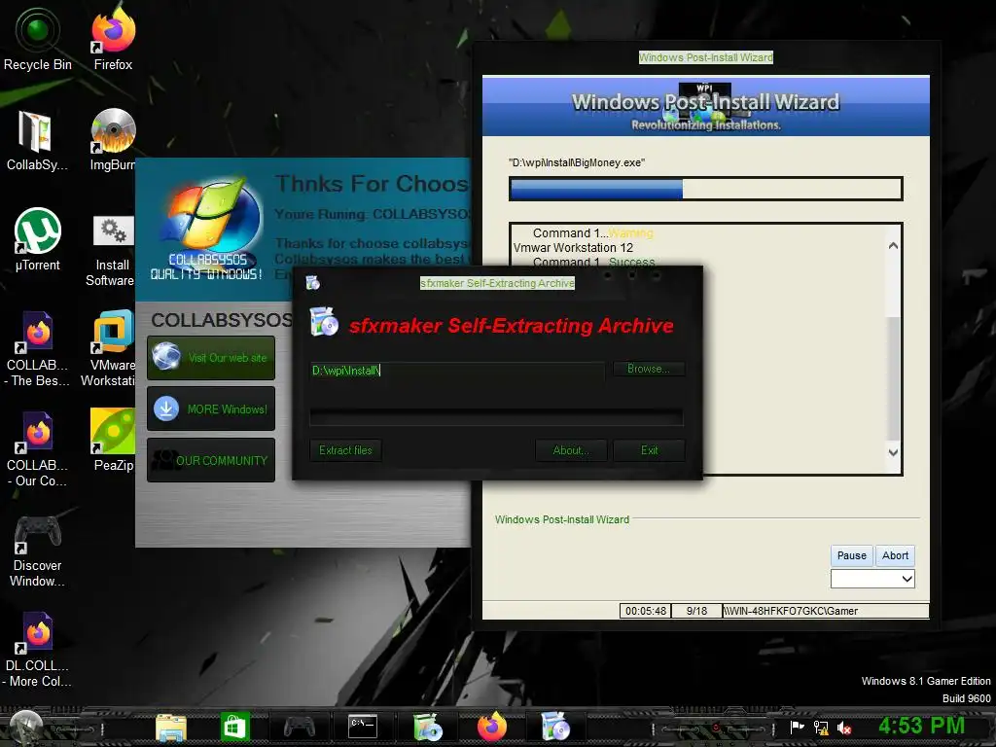Click the 'Vmwar Workstation 12' log line
The height and width of the screenshot is (747, 996).
(x=573, y=248)
